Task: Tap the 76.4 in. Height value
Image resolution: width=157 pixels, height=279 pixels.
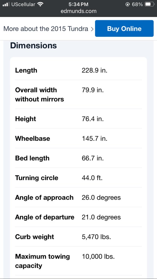Action: coord(93,119)
